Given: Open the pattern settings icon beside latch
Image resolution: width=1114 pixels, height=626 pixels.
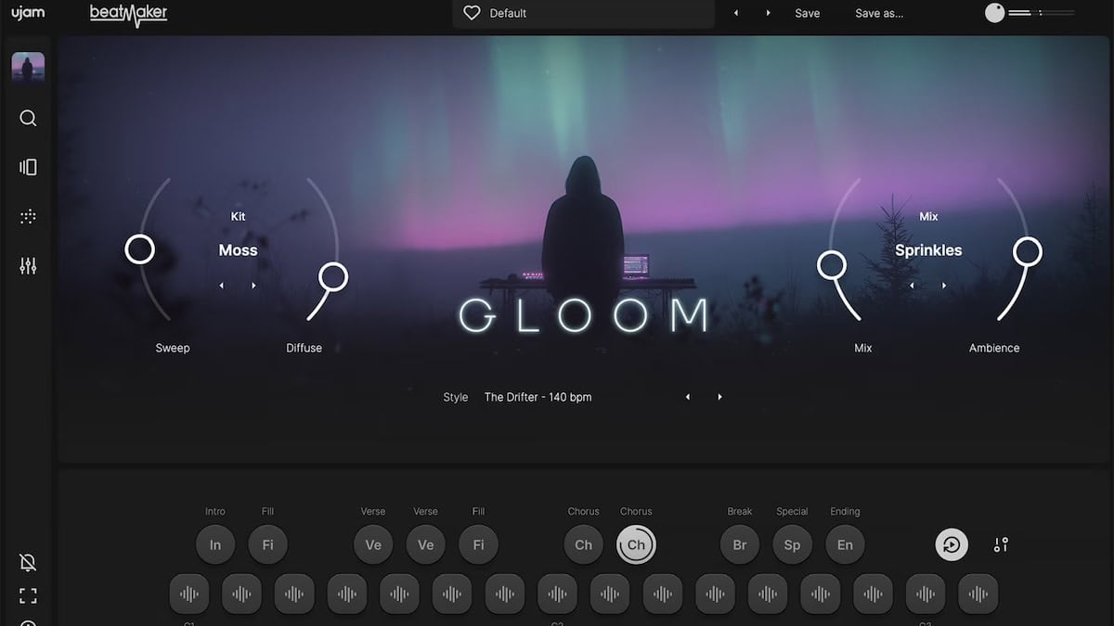Looking at the screenshot, I should 1001,545.
